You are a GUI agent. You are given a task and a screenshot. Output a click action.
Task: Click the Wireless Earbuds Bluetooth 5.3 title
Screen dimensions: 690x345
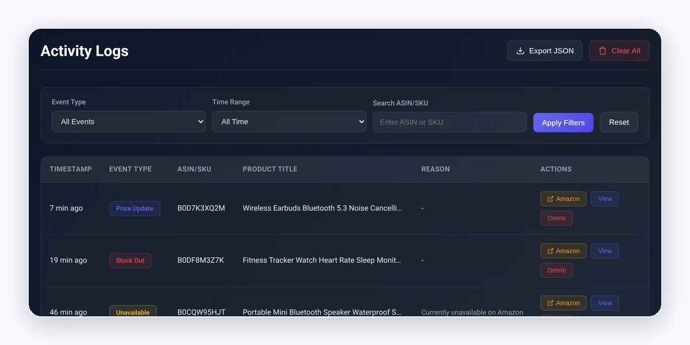[x=323, y=208]
